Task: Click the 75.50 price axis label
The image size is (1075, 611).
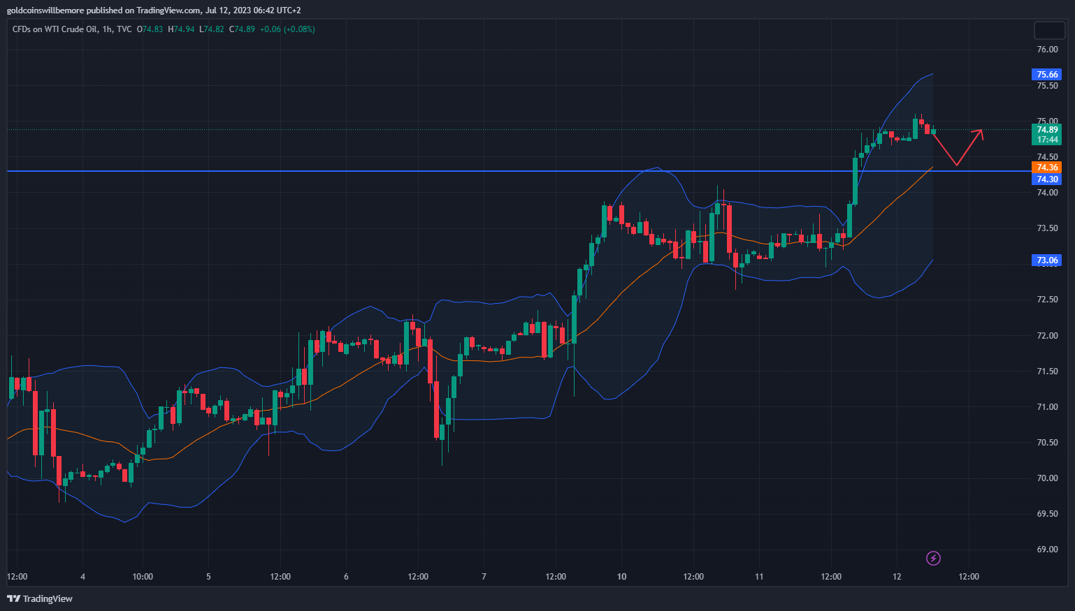Action: pos(1047,86)
